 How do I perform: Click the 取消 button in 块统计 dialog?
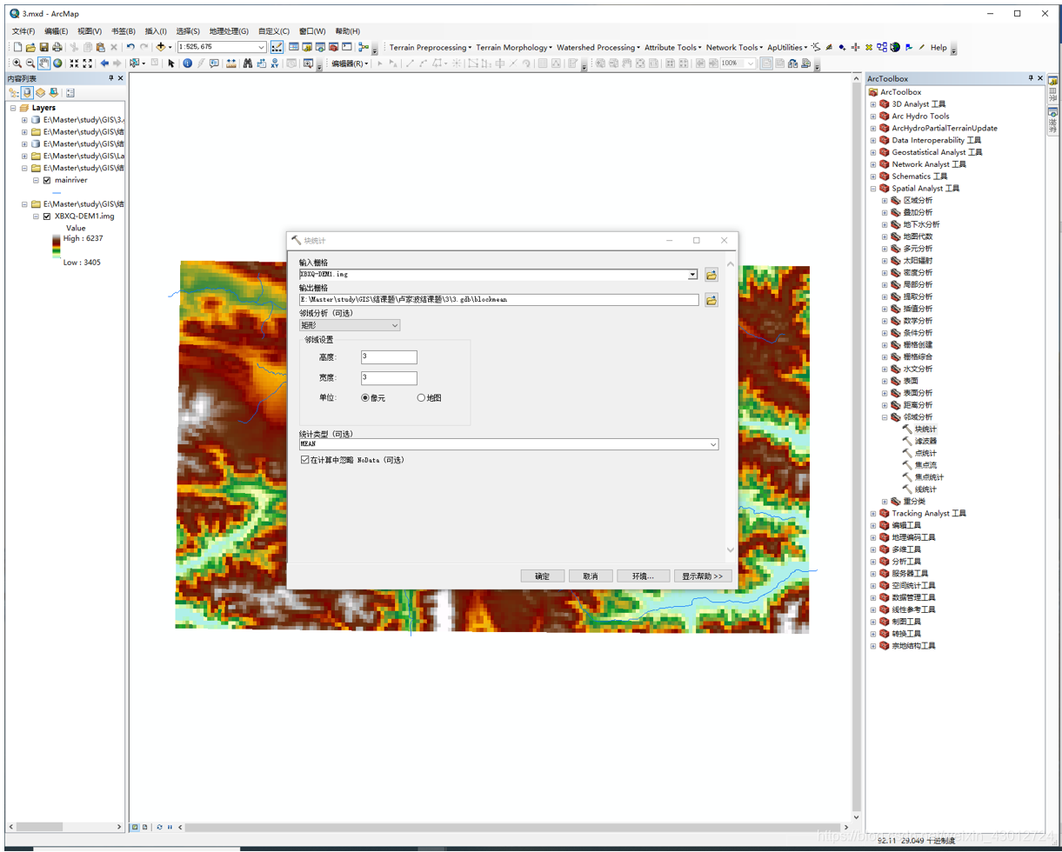(591, 576)
